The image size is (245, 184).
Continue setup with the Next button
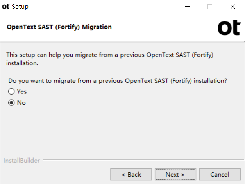[x=175, y=175]
